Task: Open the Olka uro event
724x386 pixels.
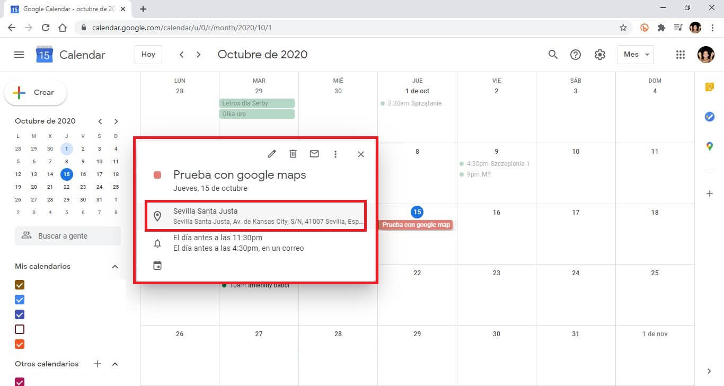Action: point(257,114)
